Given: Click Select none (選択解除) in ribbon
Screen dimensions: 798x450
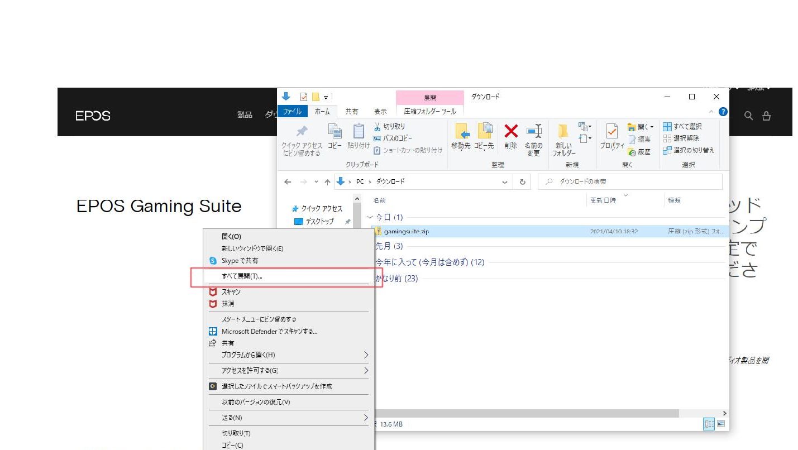Looking at the screenshot, I should 681,138.
